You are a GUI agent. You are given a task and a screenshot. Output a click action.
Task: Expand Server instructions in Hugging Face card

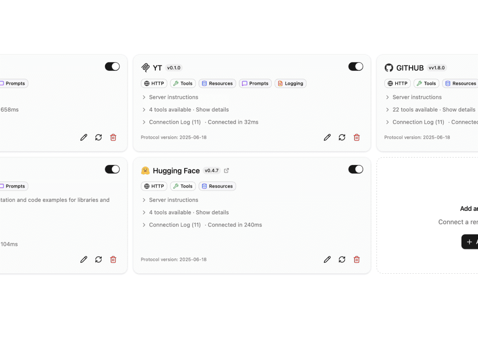click(x=170, y=200)
